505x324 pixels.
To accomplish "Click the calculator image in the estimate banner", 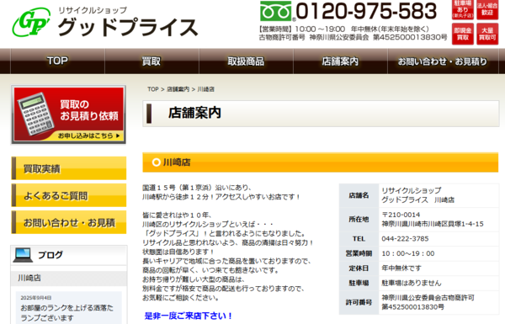I will pos(35,114).
